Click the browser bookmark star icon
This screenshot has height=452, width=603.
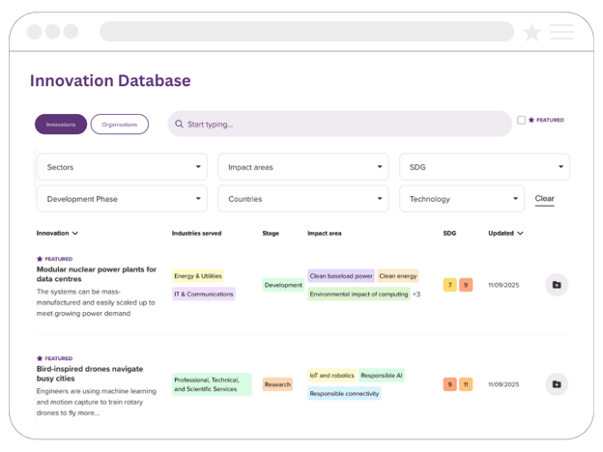(x=531, y=32)
